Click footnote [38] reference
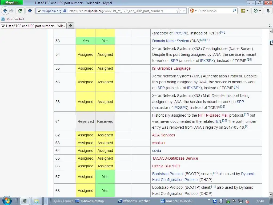The width and height of the screenshot is (273, 205). (x=224, y=120)
